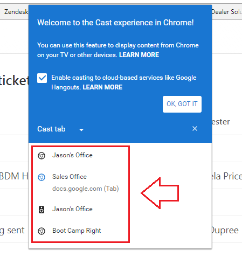Click the blue active cast icon for Sales Office
Screen dimensions: 242x264
(x=42, y=177)
